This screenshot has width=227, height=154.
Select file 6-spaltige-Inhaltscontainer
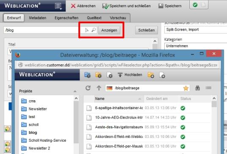[119, 108]
